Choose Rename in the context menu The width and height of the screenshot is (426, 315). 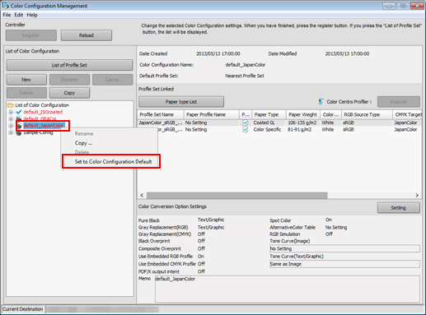(x=110, y=134)
